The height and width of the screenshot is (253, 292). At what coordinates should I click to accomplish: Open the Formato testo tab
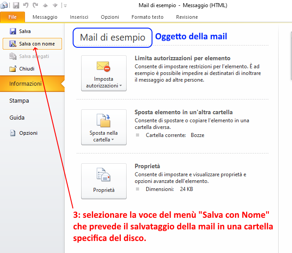click(x=148, y=17)
